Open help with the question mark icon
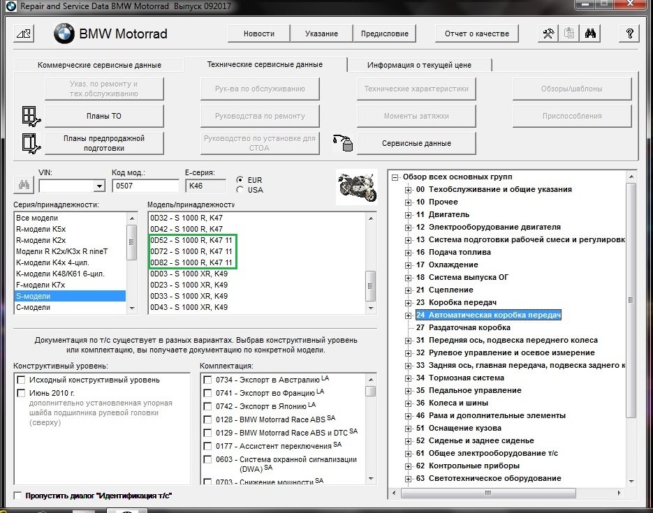Image resolution: width=653 pixels, height=513 pixels. (x=630, y=34)
